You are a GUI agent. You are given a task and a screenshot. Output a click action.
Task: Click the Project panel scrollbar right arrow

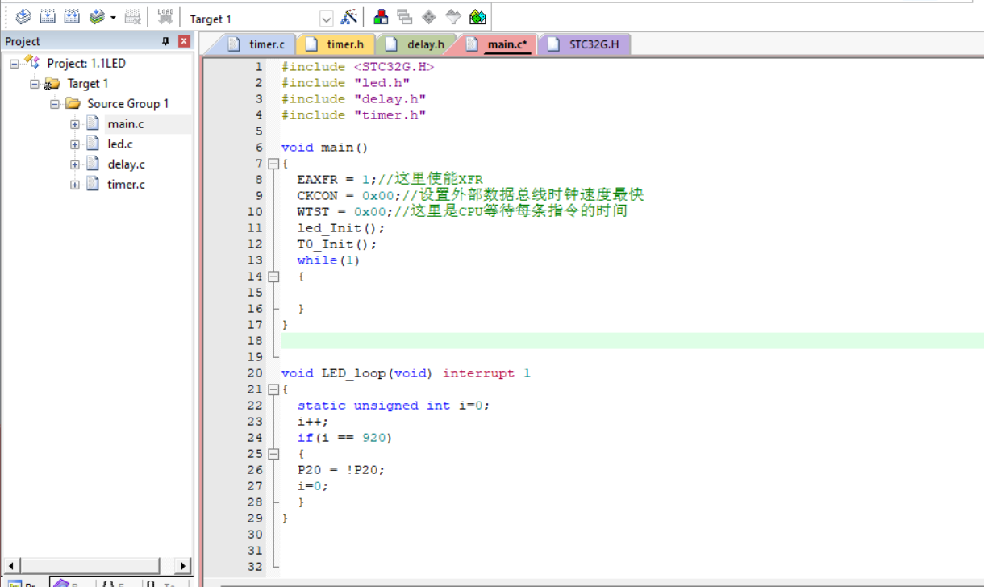pos(183,566)
